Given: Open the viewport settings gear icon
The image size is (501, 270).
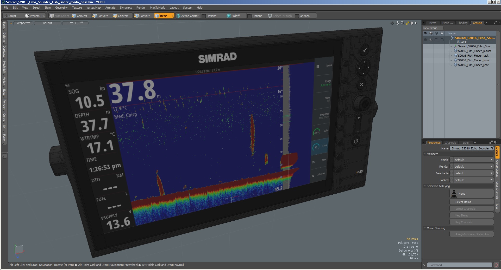Looking at the screenshot, I should (x=412, y=23).
